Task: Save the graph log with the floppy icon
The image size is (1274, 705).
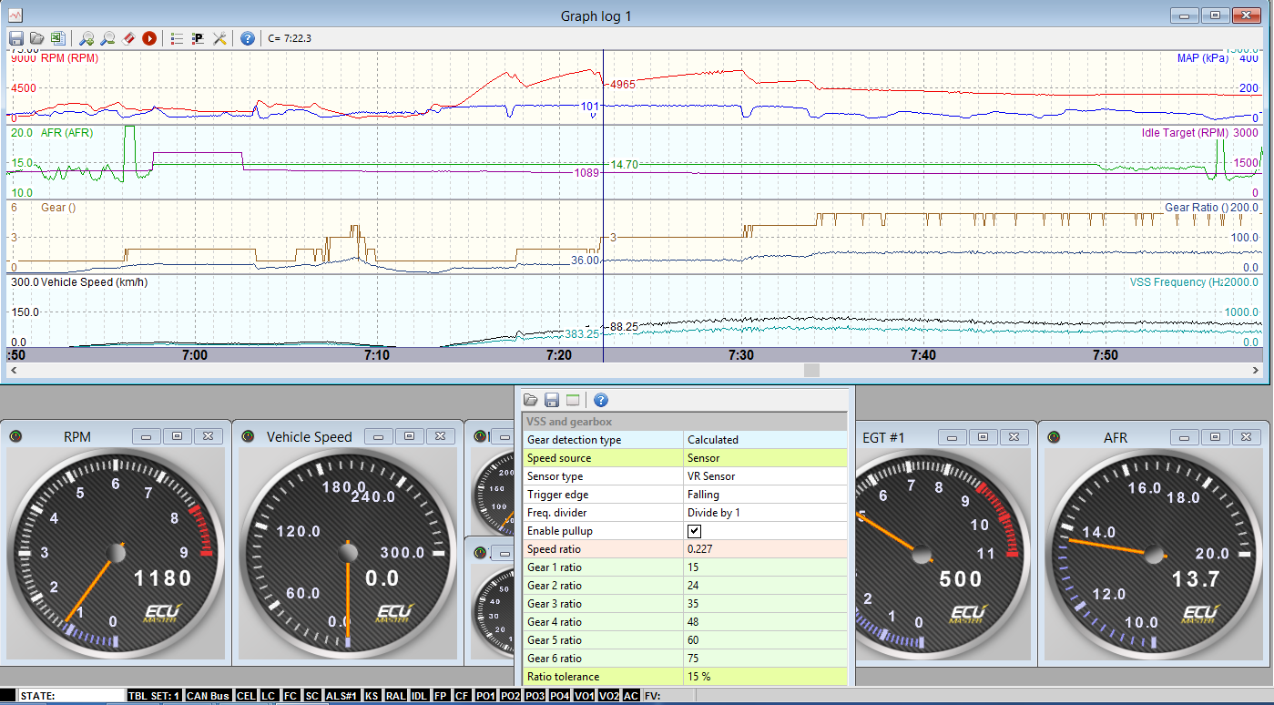Action: (x=16, y=38)
